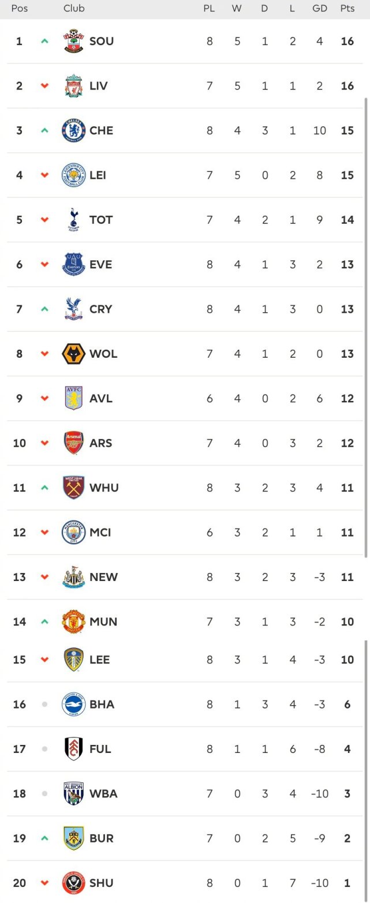Select the Crystal Palace eagle crest
Image resolution: width=370 pixels, height=903 pixels.
(73, 309)
